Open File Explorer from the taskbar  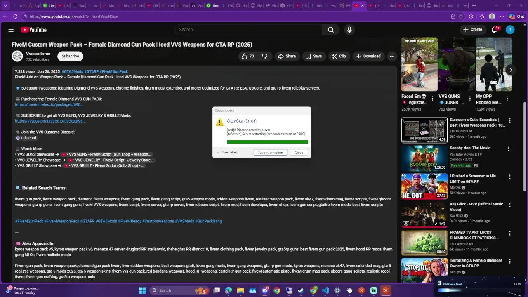(240, 290)
